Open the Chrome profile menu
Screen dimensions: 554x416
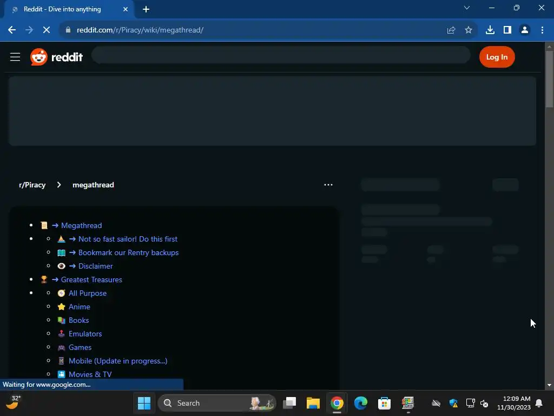525,30
